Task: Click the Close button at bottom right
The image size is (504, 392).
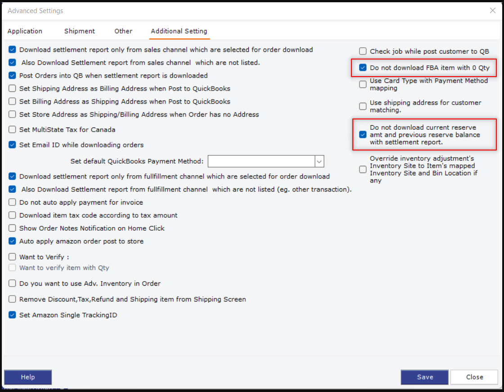Action: coord(474,377)
